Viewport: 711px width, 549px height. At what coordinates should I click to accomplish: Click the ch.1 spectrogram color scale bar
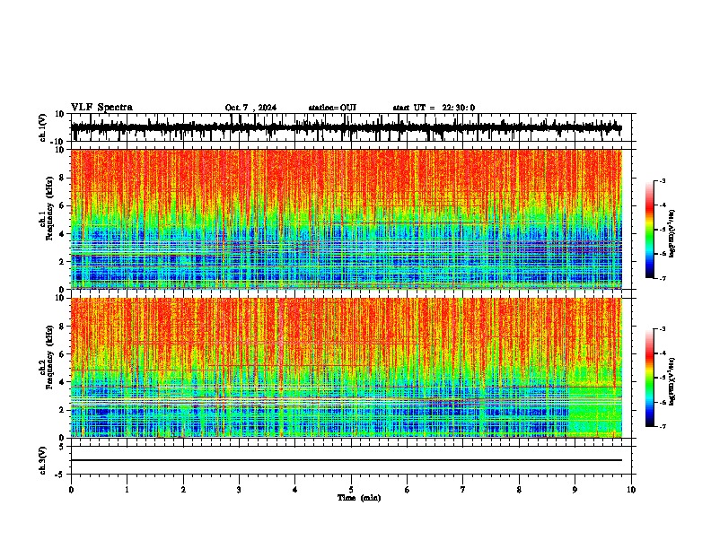coord(650,230)
